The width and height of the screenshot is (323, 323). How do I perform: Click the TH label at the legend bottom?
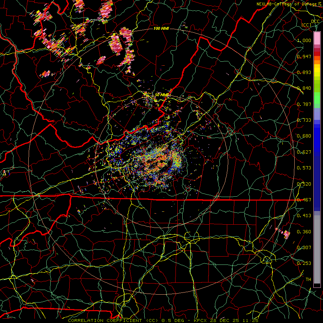point(308,280)
